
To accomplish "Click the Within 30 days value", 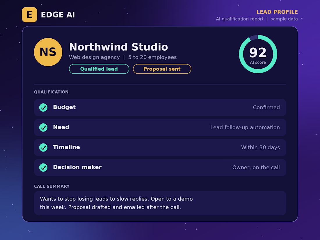I will [260, 147].
